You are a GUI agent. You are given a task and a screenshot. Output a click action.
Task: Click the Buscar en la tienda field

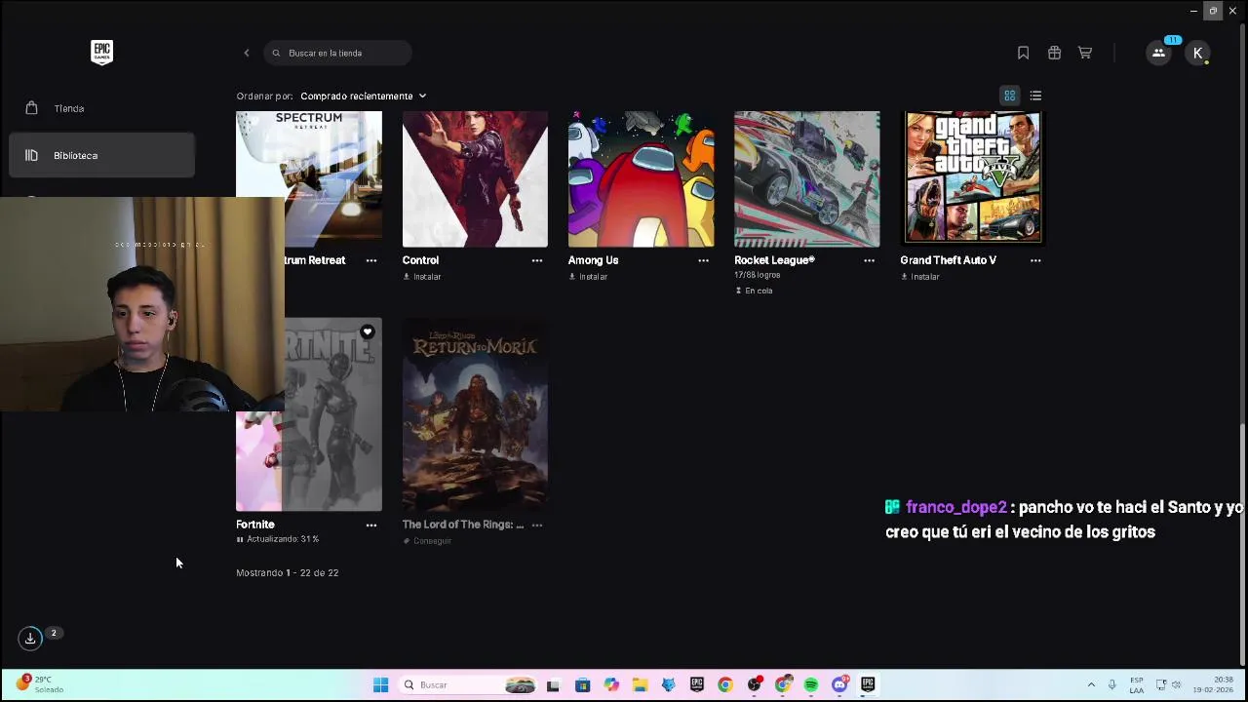click(x=337, y=53)
